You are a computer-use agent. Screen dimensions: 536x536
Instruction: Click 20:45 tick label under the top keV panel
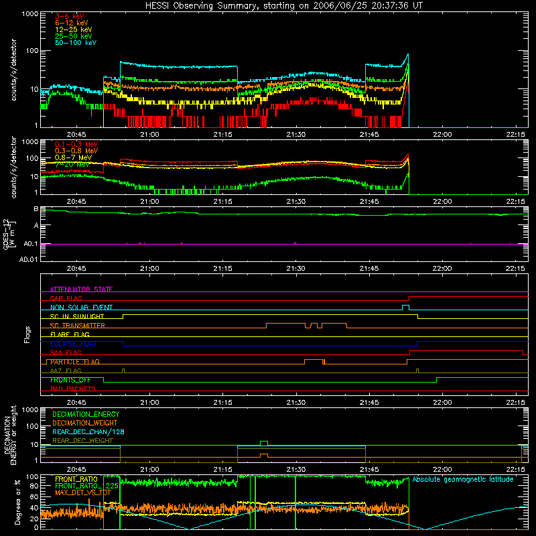tap(76, 134)
